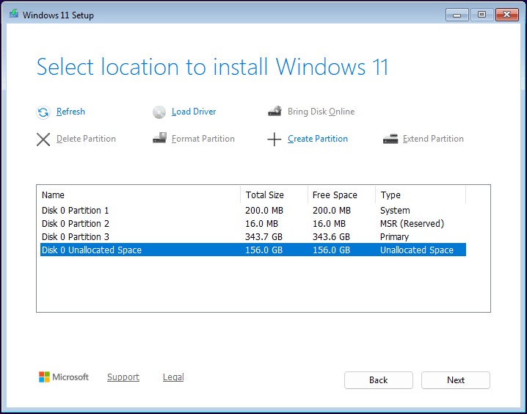Click the Delete Partition label

point(86,139)
